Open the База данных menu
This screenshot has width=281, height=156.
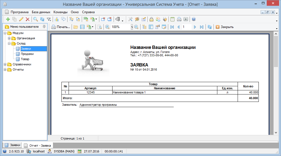[x=41, y=12]
